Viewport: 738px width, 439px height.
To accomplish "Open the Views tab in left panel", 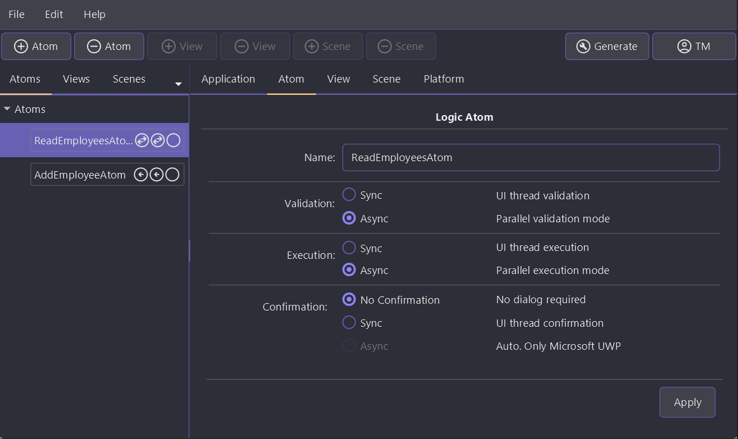I will (76, 79).
